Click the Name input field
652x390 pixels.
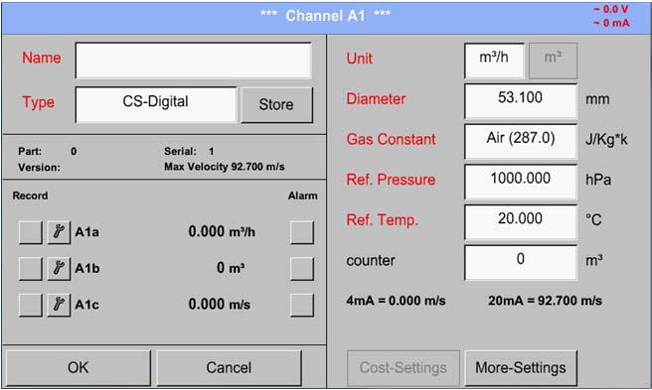(194, 61)
